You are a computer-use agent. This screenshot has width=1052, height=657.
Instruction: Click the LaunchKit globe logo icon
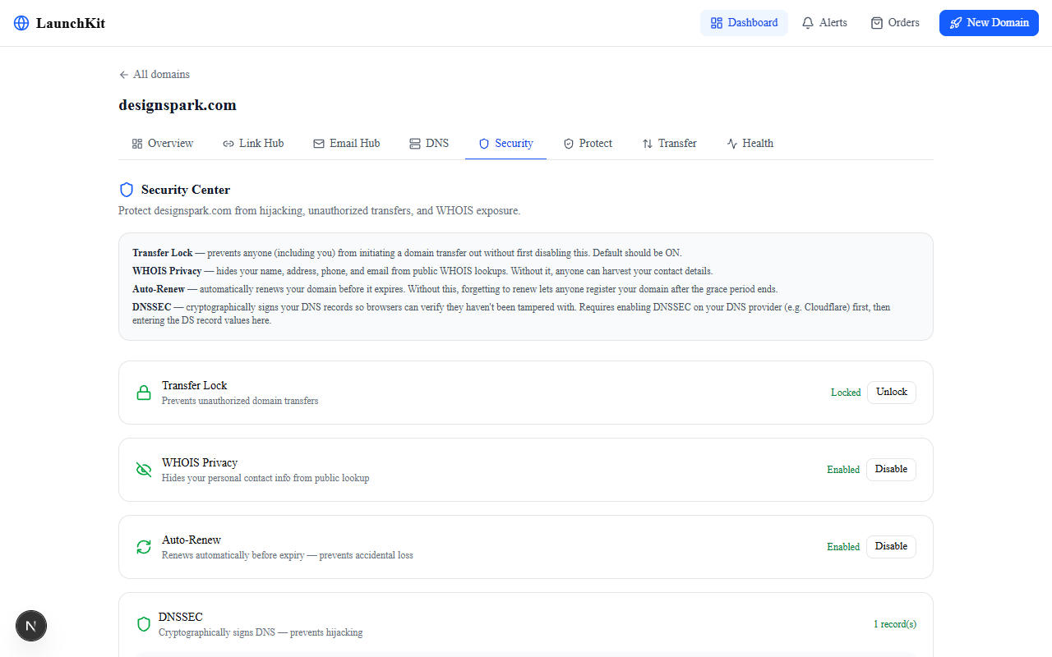click(21, 23)
